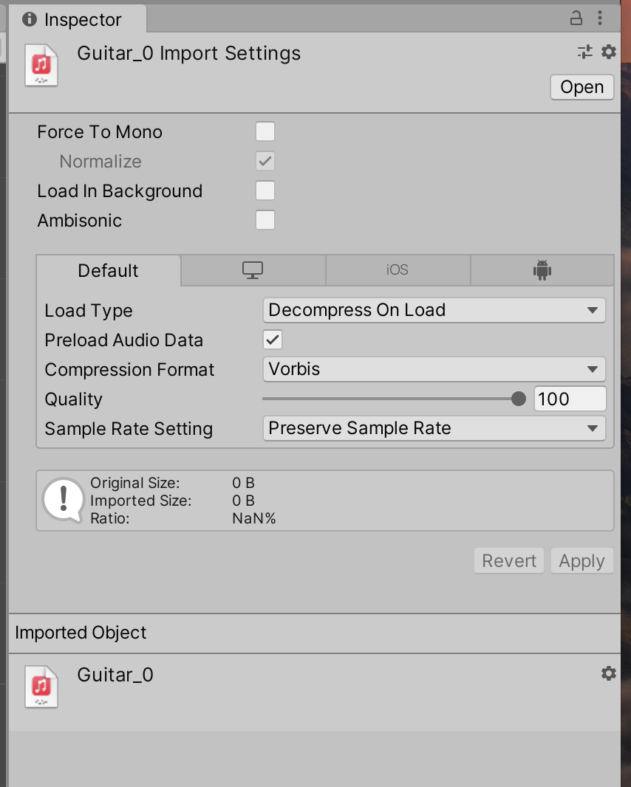Expand the Sample Rate Setting dropdown

click(434, 429)
